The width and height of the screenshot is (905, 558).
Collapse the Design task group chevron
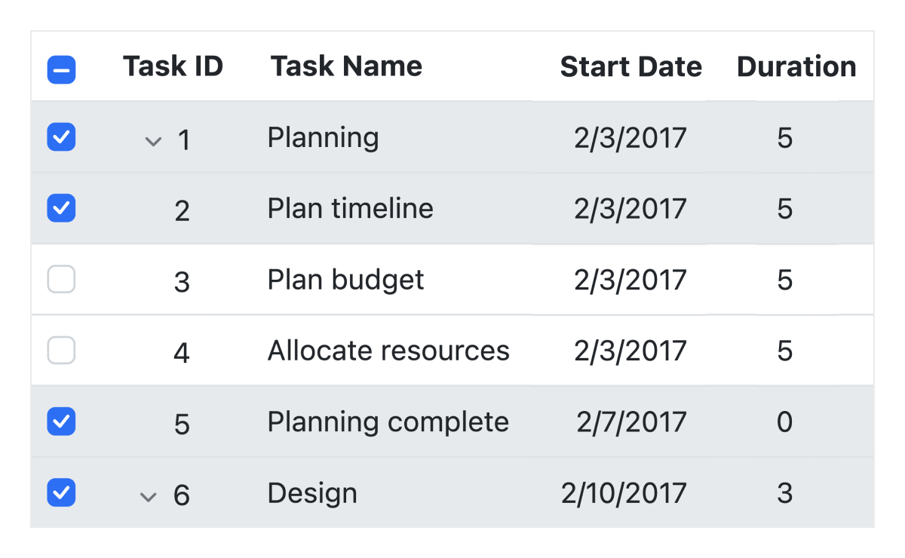click(x=149, y=497)
